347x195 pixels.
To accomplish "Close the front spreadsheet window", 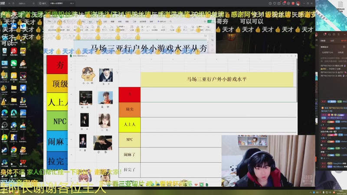I will pos(295,56).
